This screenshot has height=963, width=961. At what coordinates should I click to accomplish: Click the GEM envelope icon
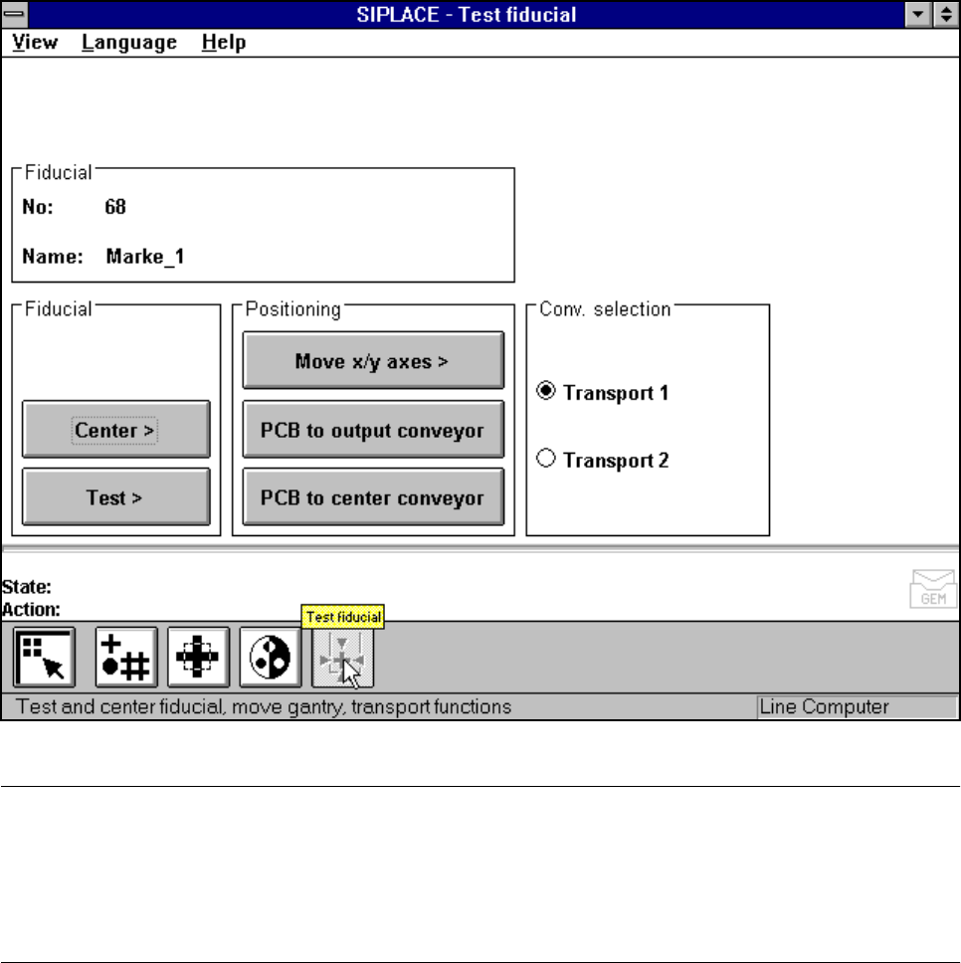pos(933,588)
